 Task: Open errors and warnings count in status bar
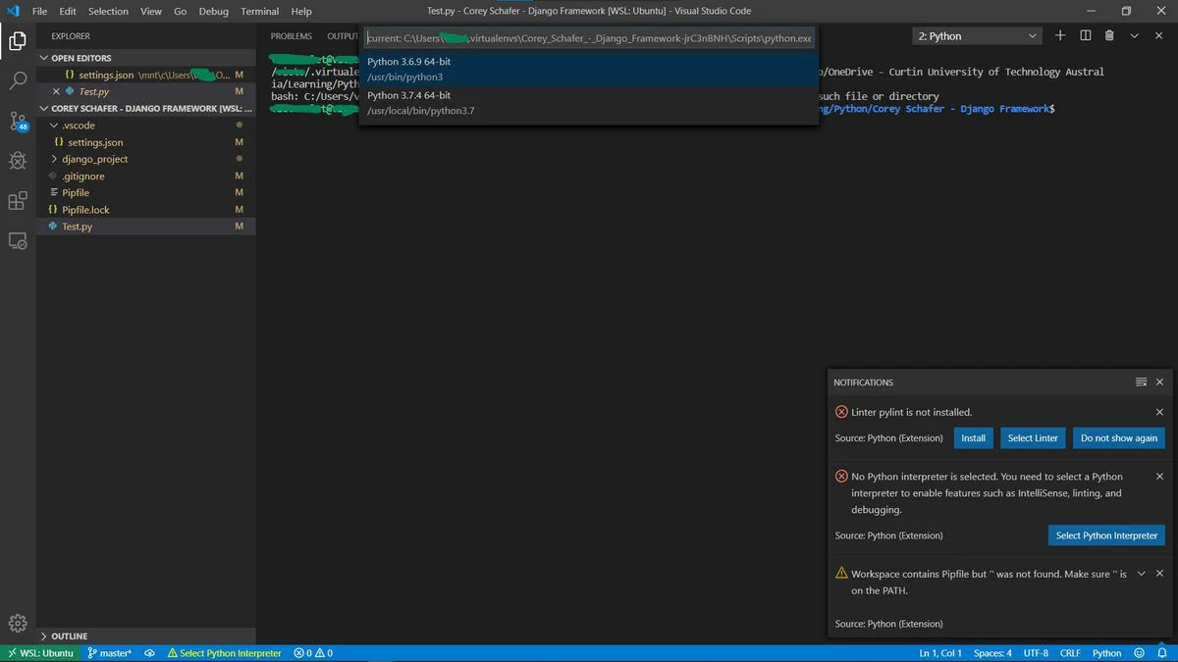pyautogui.click(x=313, y=653)
